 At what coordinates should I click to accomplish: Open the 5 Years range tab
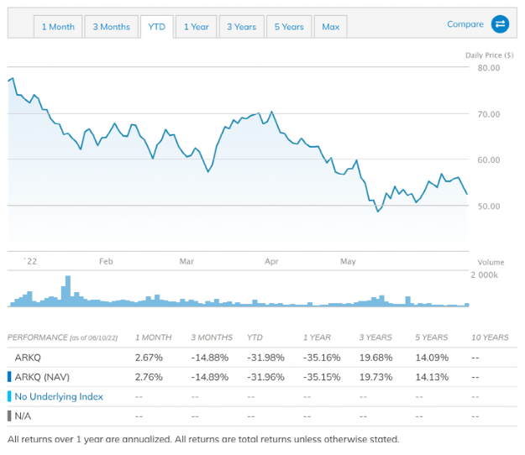point(289,27)
